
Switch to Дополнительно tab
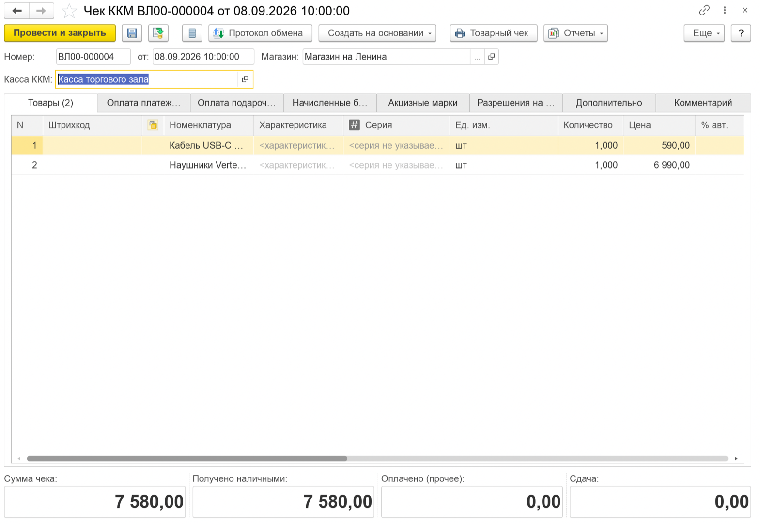coord(609,103)
